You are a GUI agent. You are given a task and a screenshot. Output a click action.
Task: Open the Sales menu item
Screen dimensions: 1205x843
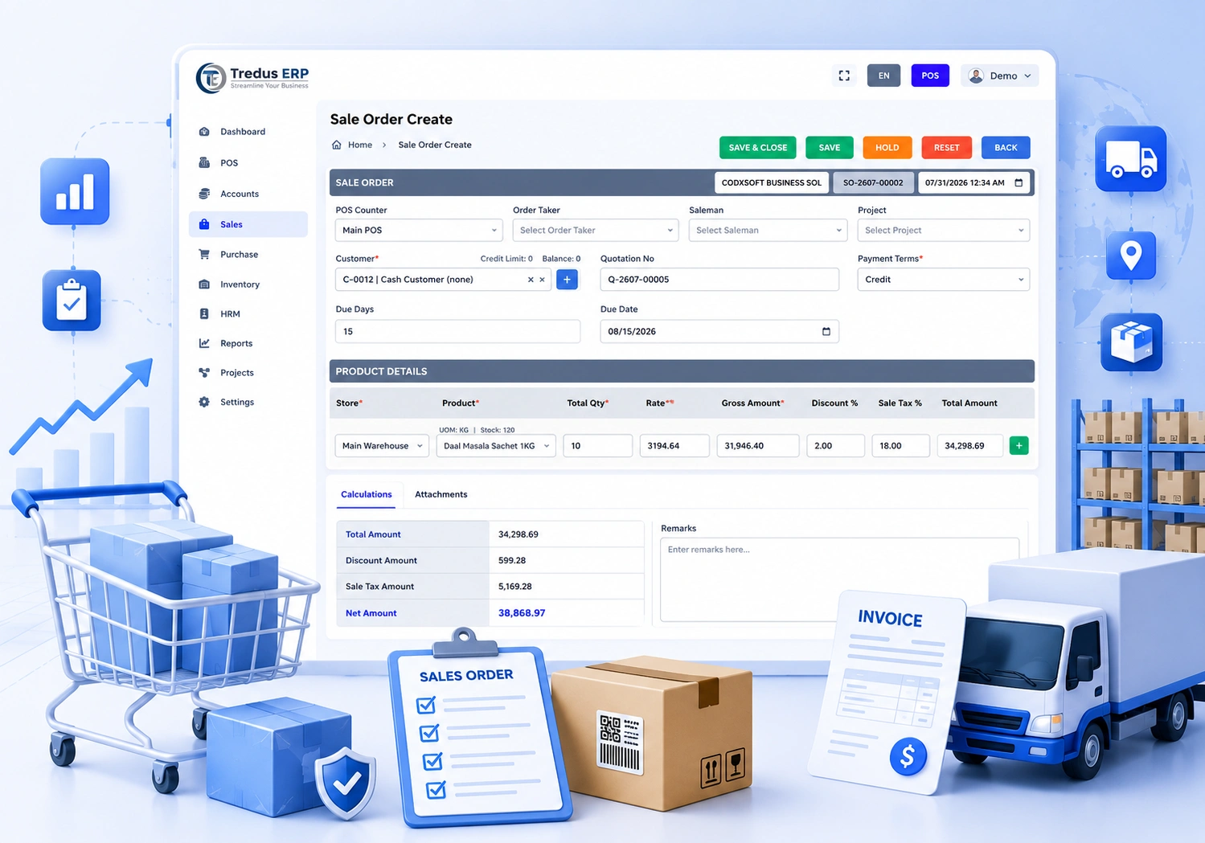pos(248,224)
